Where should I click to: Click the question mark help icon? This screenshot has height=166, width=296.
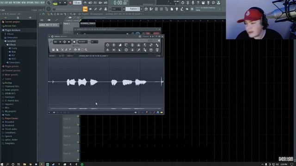click(198, 3)
